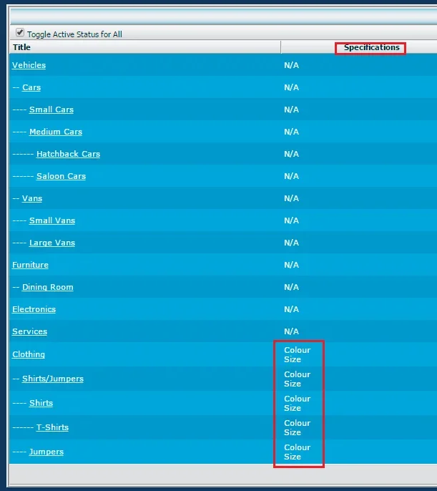Toggle Active Status for All checkbox
The width and height of the screenshot is (437, 491).
coord(20,32)
